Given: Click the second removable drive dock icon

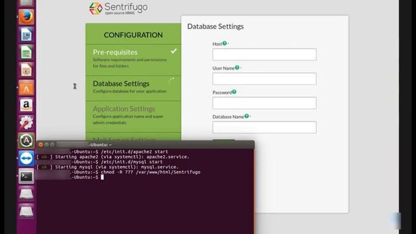Looking at the screenshot, I should tap(26, 211).
